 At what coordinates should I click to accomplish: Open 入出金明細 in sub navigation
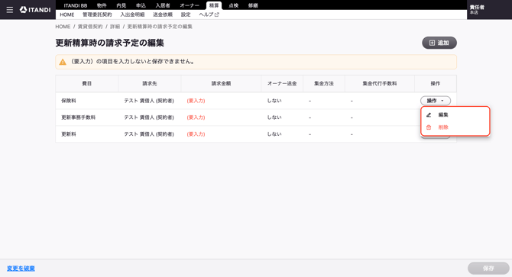[132, 14]
